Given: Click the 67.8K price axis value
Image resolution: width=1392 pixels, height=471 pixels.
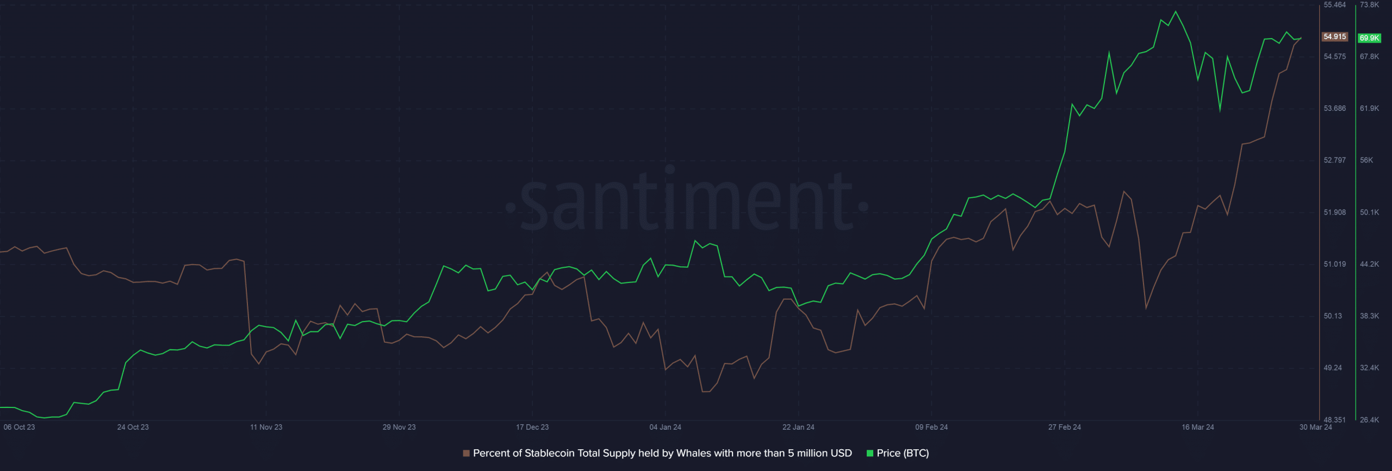Looking at the screenshot, I should click(x=1369, y=56).
